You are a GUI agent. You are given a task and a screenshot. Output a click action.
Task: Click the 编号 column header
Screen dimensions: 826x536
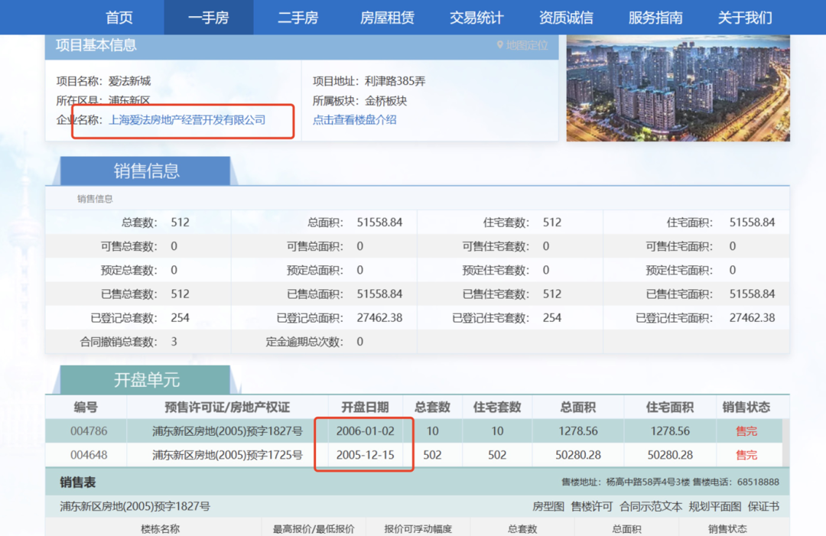tap(86, 407)
